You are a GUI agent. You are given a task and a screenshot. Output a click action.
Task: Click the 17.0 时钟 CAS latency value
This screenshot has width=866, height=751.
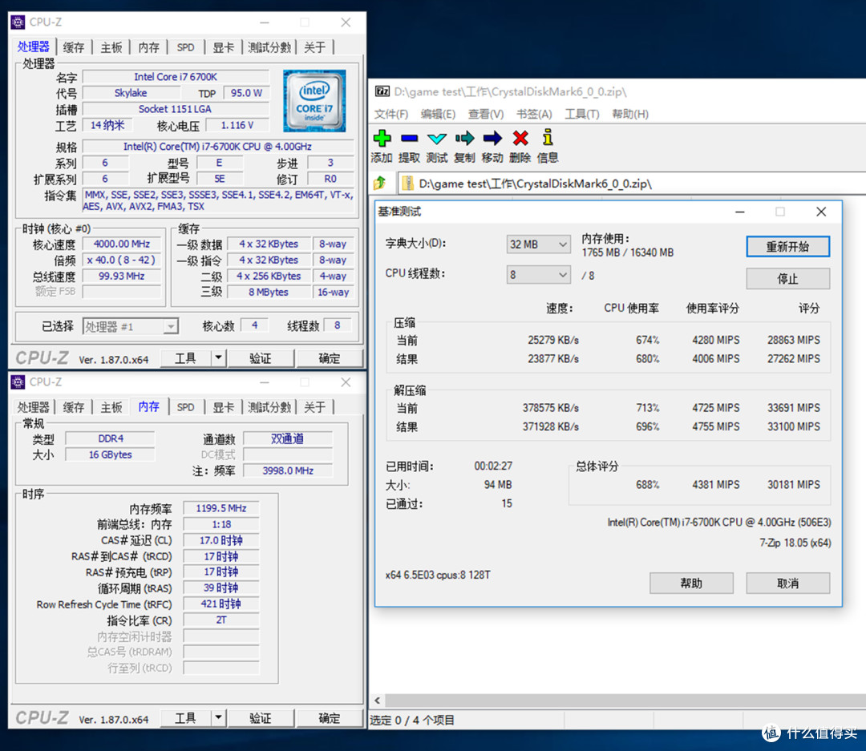[221, 540]
